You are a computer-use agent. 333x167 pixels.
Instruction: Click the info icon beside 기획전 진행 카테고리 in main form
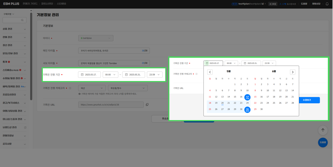[x=70, y=88]
